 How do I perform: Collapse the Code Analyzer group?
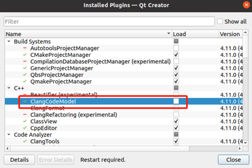click(9, 134)
